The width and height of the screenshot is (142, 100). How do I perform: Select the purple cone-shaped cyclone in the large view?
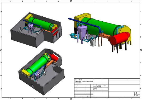tap(82, 32)
